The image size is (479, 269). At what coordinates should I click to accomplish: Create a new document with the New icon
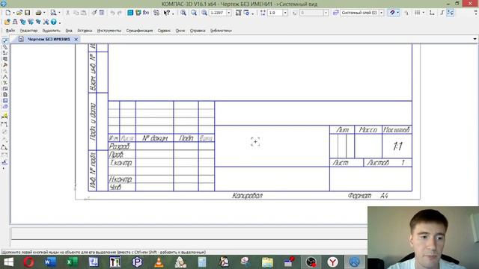[8, 13]
